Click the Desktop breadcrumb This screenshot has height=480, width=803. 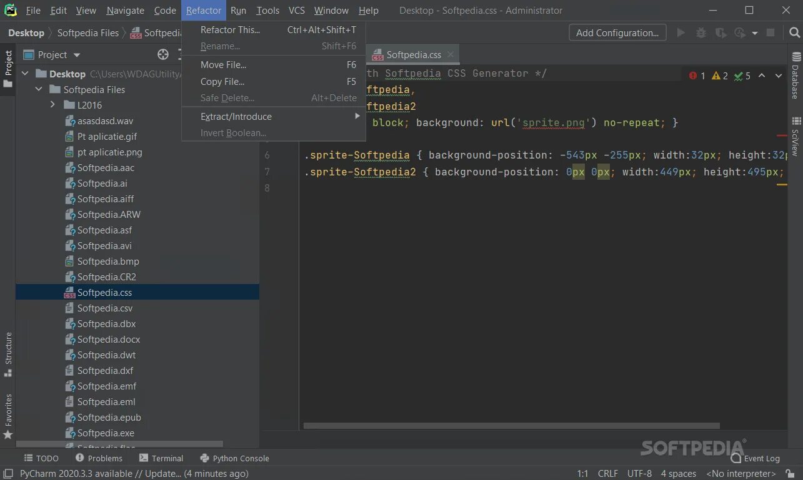pos(26,33)
